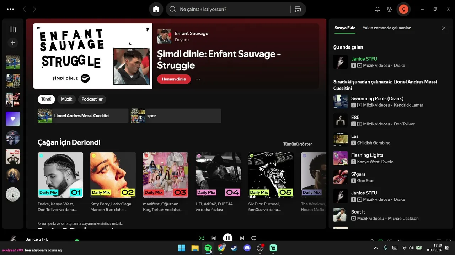455x255 pixels.
Task: Go forward using the right arrow
Action: pos(34,9)
